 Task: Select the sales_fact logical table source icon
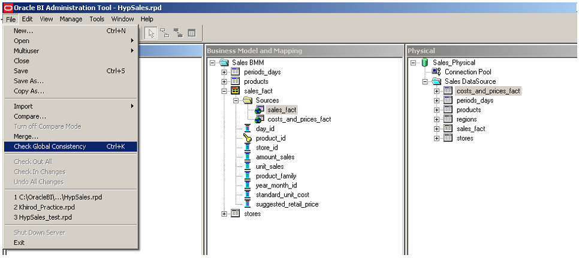(x=259, y=110)
